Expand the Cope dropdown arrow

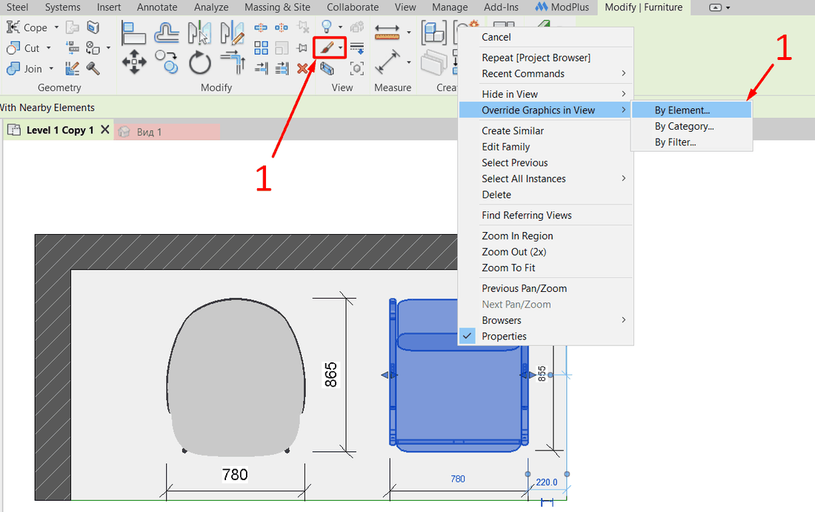(56, 27)
